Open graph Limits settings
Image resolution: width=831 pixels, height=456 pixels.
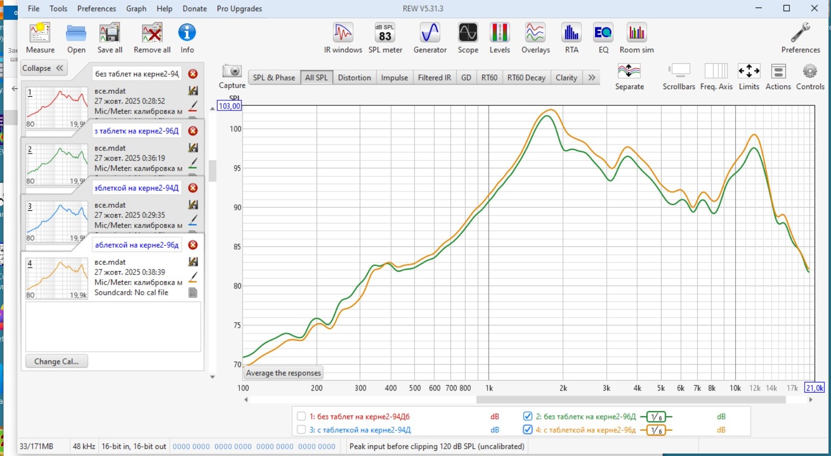tap(749, 77)
